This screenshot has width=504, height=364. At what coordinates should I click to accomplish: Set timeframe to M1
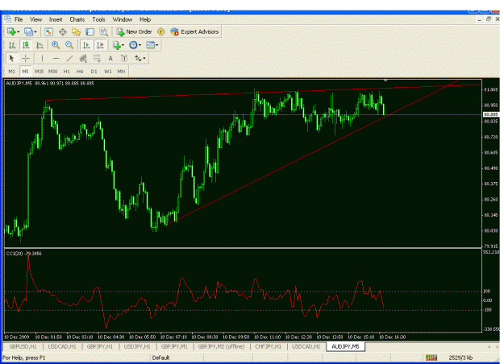(x=12, y=71)
